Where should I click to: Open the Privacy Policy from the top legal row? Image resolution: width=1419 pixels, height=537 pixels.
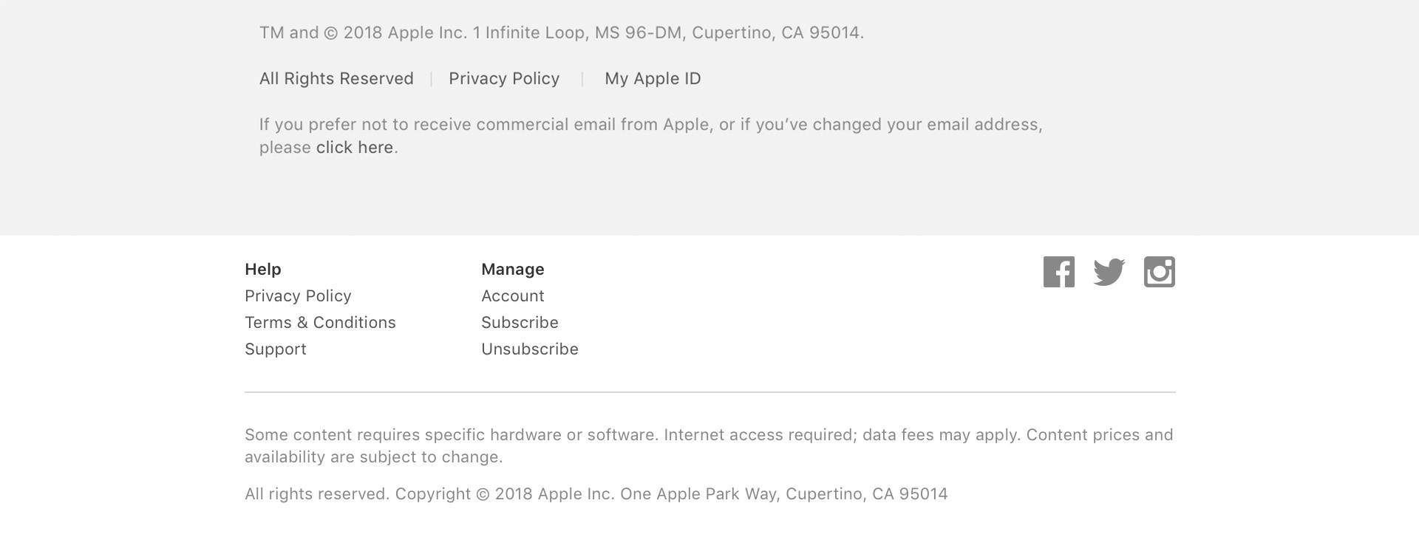503,78
